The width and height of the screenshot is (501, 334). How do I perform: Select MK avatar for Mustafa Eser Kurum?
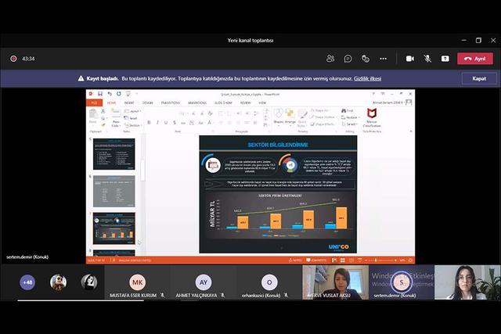pos(138,282)
